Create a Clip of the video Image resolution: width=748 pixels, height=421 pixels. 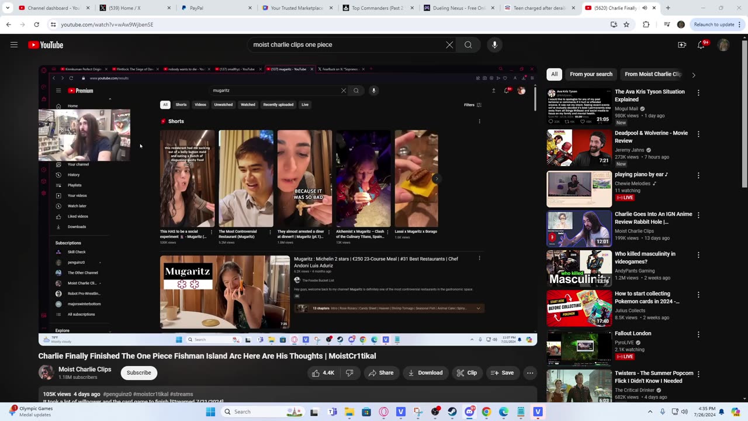(466, 373)
